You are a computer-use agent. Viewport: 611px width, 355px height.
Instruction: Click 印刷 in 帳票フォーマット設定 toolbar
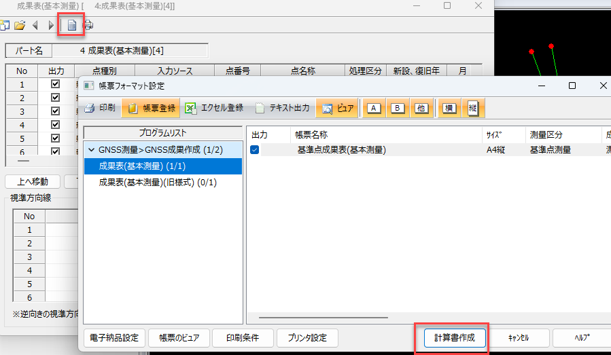click(100, 108)
